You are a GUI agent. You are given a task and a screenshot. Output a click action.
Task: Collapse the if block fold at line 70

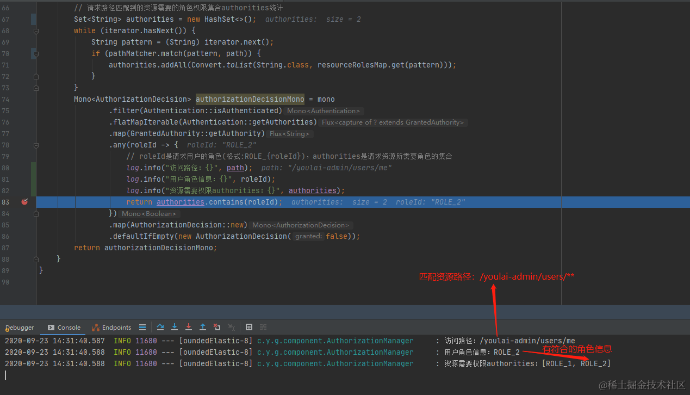(x=36, y=54)
